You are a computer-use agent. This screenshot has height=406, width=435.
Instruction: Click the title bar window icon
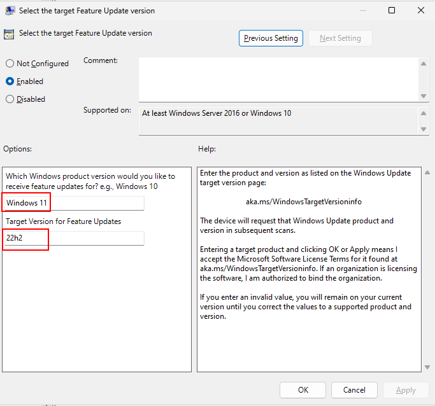point(10,11)
